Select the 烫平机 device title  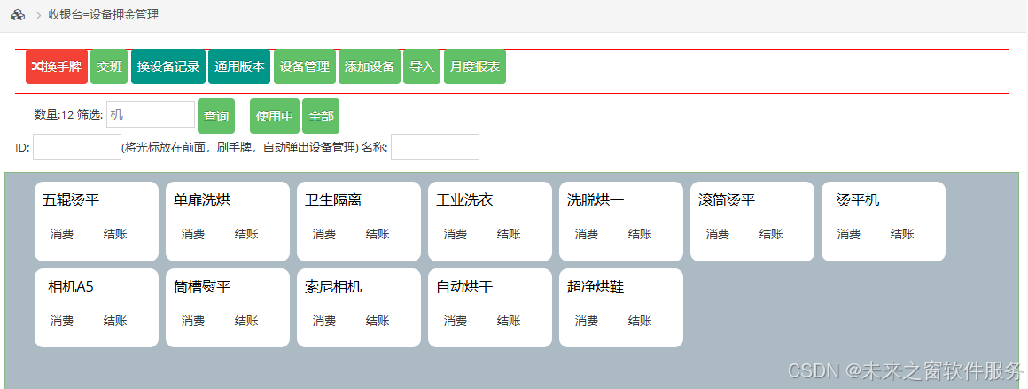point(858,200)
